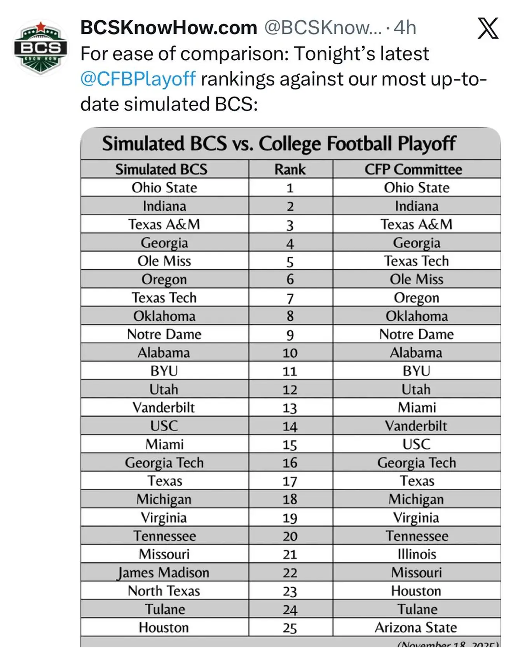Select Texas Tech in the CFP Committee column
Viewport: 513px width, 652px height.
[416, 261]
